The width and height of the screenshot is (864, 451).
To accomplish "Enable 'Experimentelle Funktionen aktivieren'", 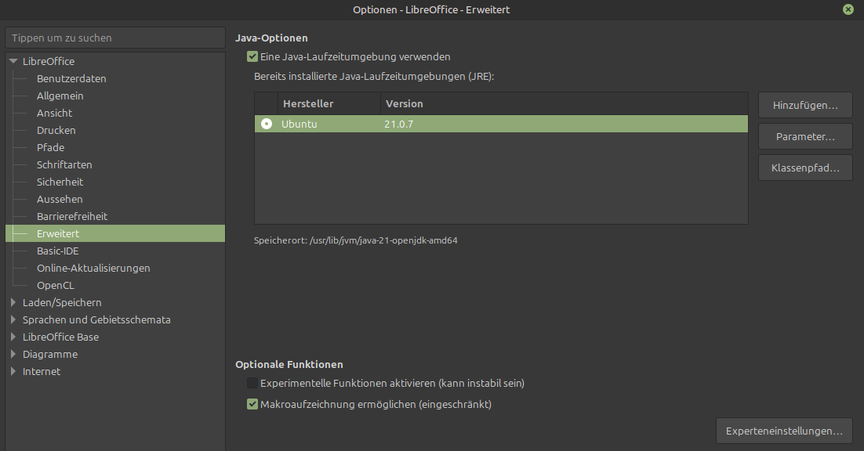I will 252,384.
